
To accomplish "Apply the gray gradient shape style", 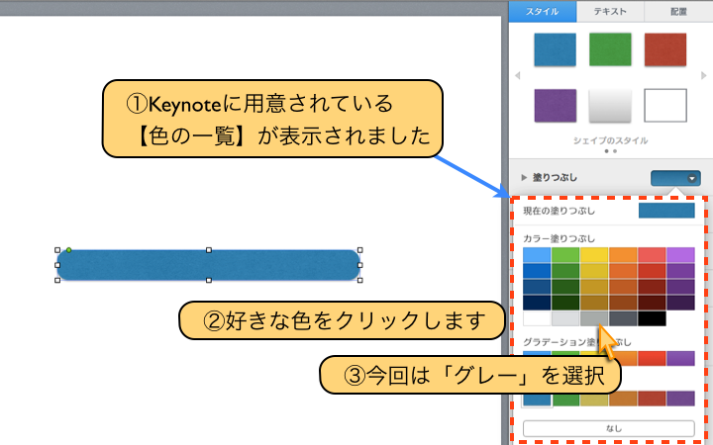I will pyautogui.click(x=610, y=105).
